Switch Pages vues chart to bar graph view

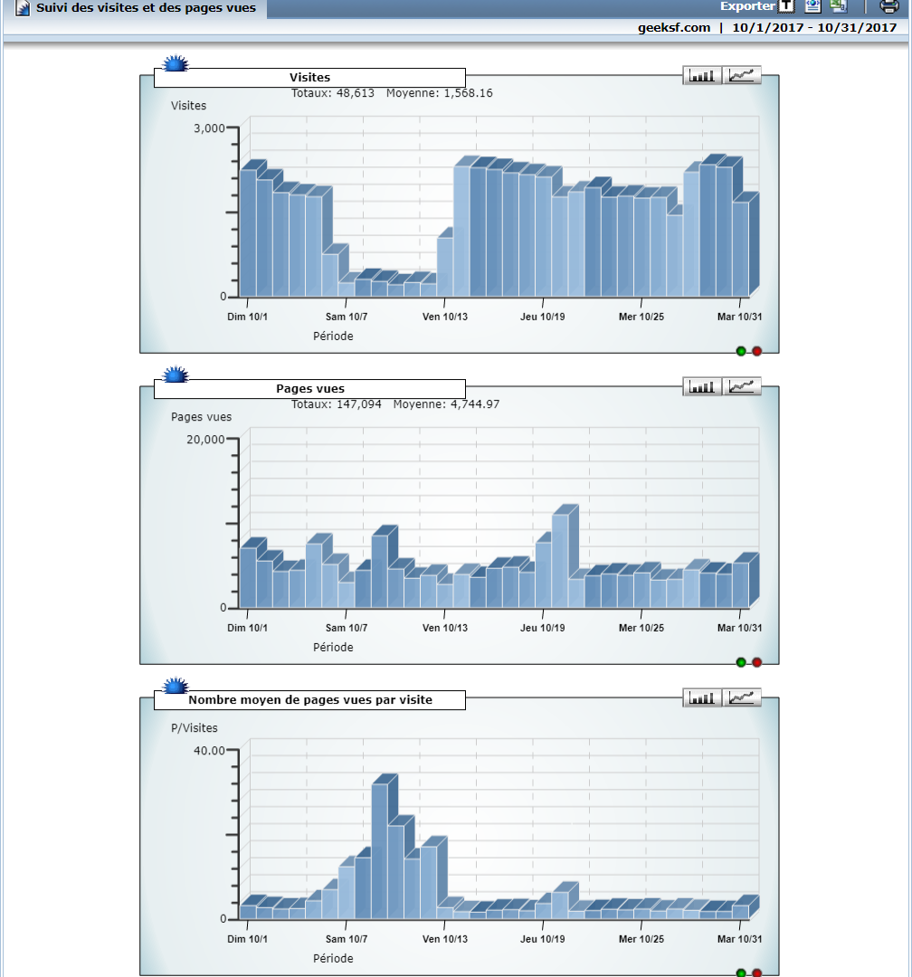click(x=702, y=386)
